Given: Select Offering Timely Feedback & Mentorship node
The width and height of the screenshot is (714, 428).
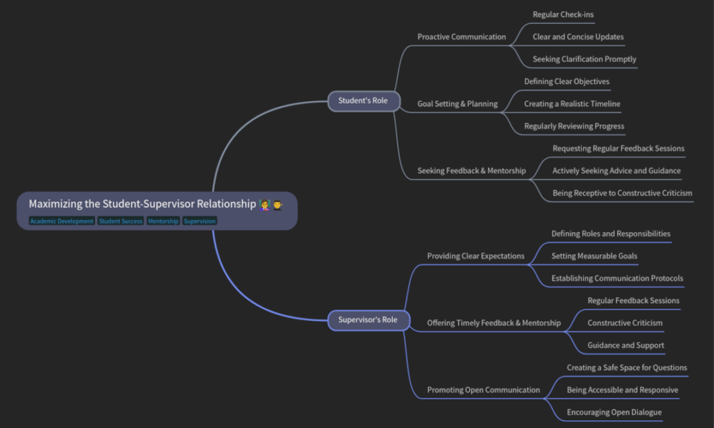Looking at the screenshot, I should tap(493, 323).
